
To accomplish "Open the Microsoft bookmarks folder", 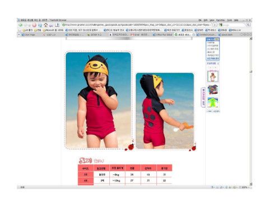I will [x=53, y=30].
